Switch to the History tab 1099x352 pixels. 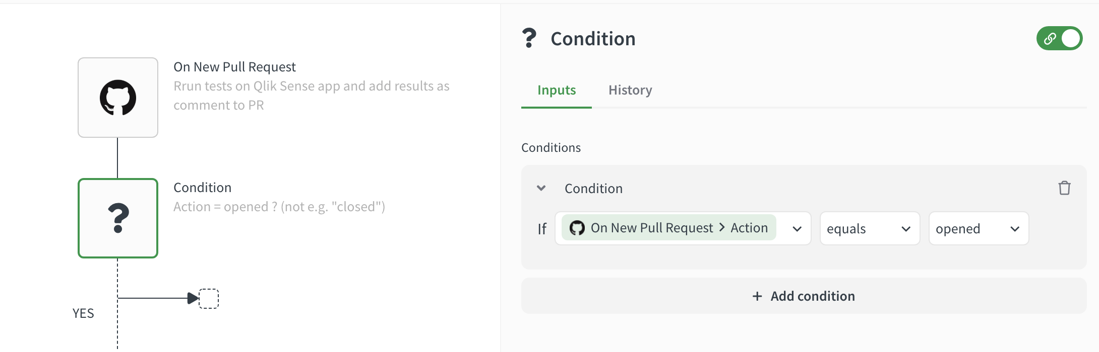[629, 90]
